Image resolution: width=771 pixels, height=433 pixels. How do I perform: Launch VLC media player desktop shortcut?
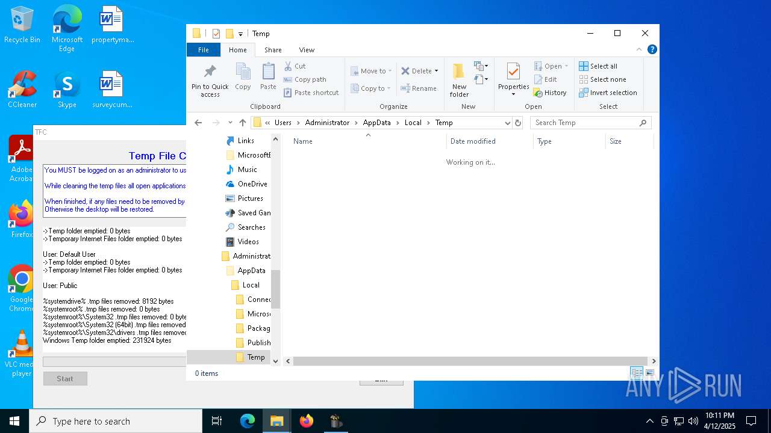coord(22,354)
